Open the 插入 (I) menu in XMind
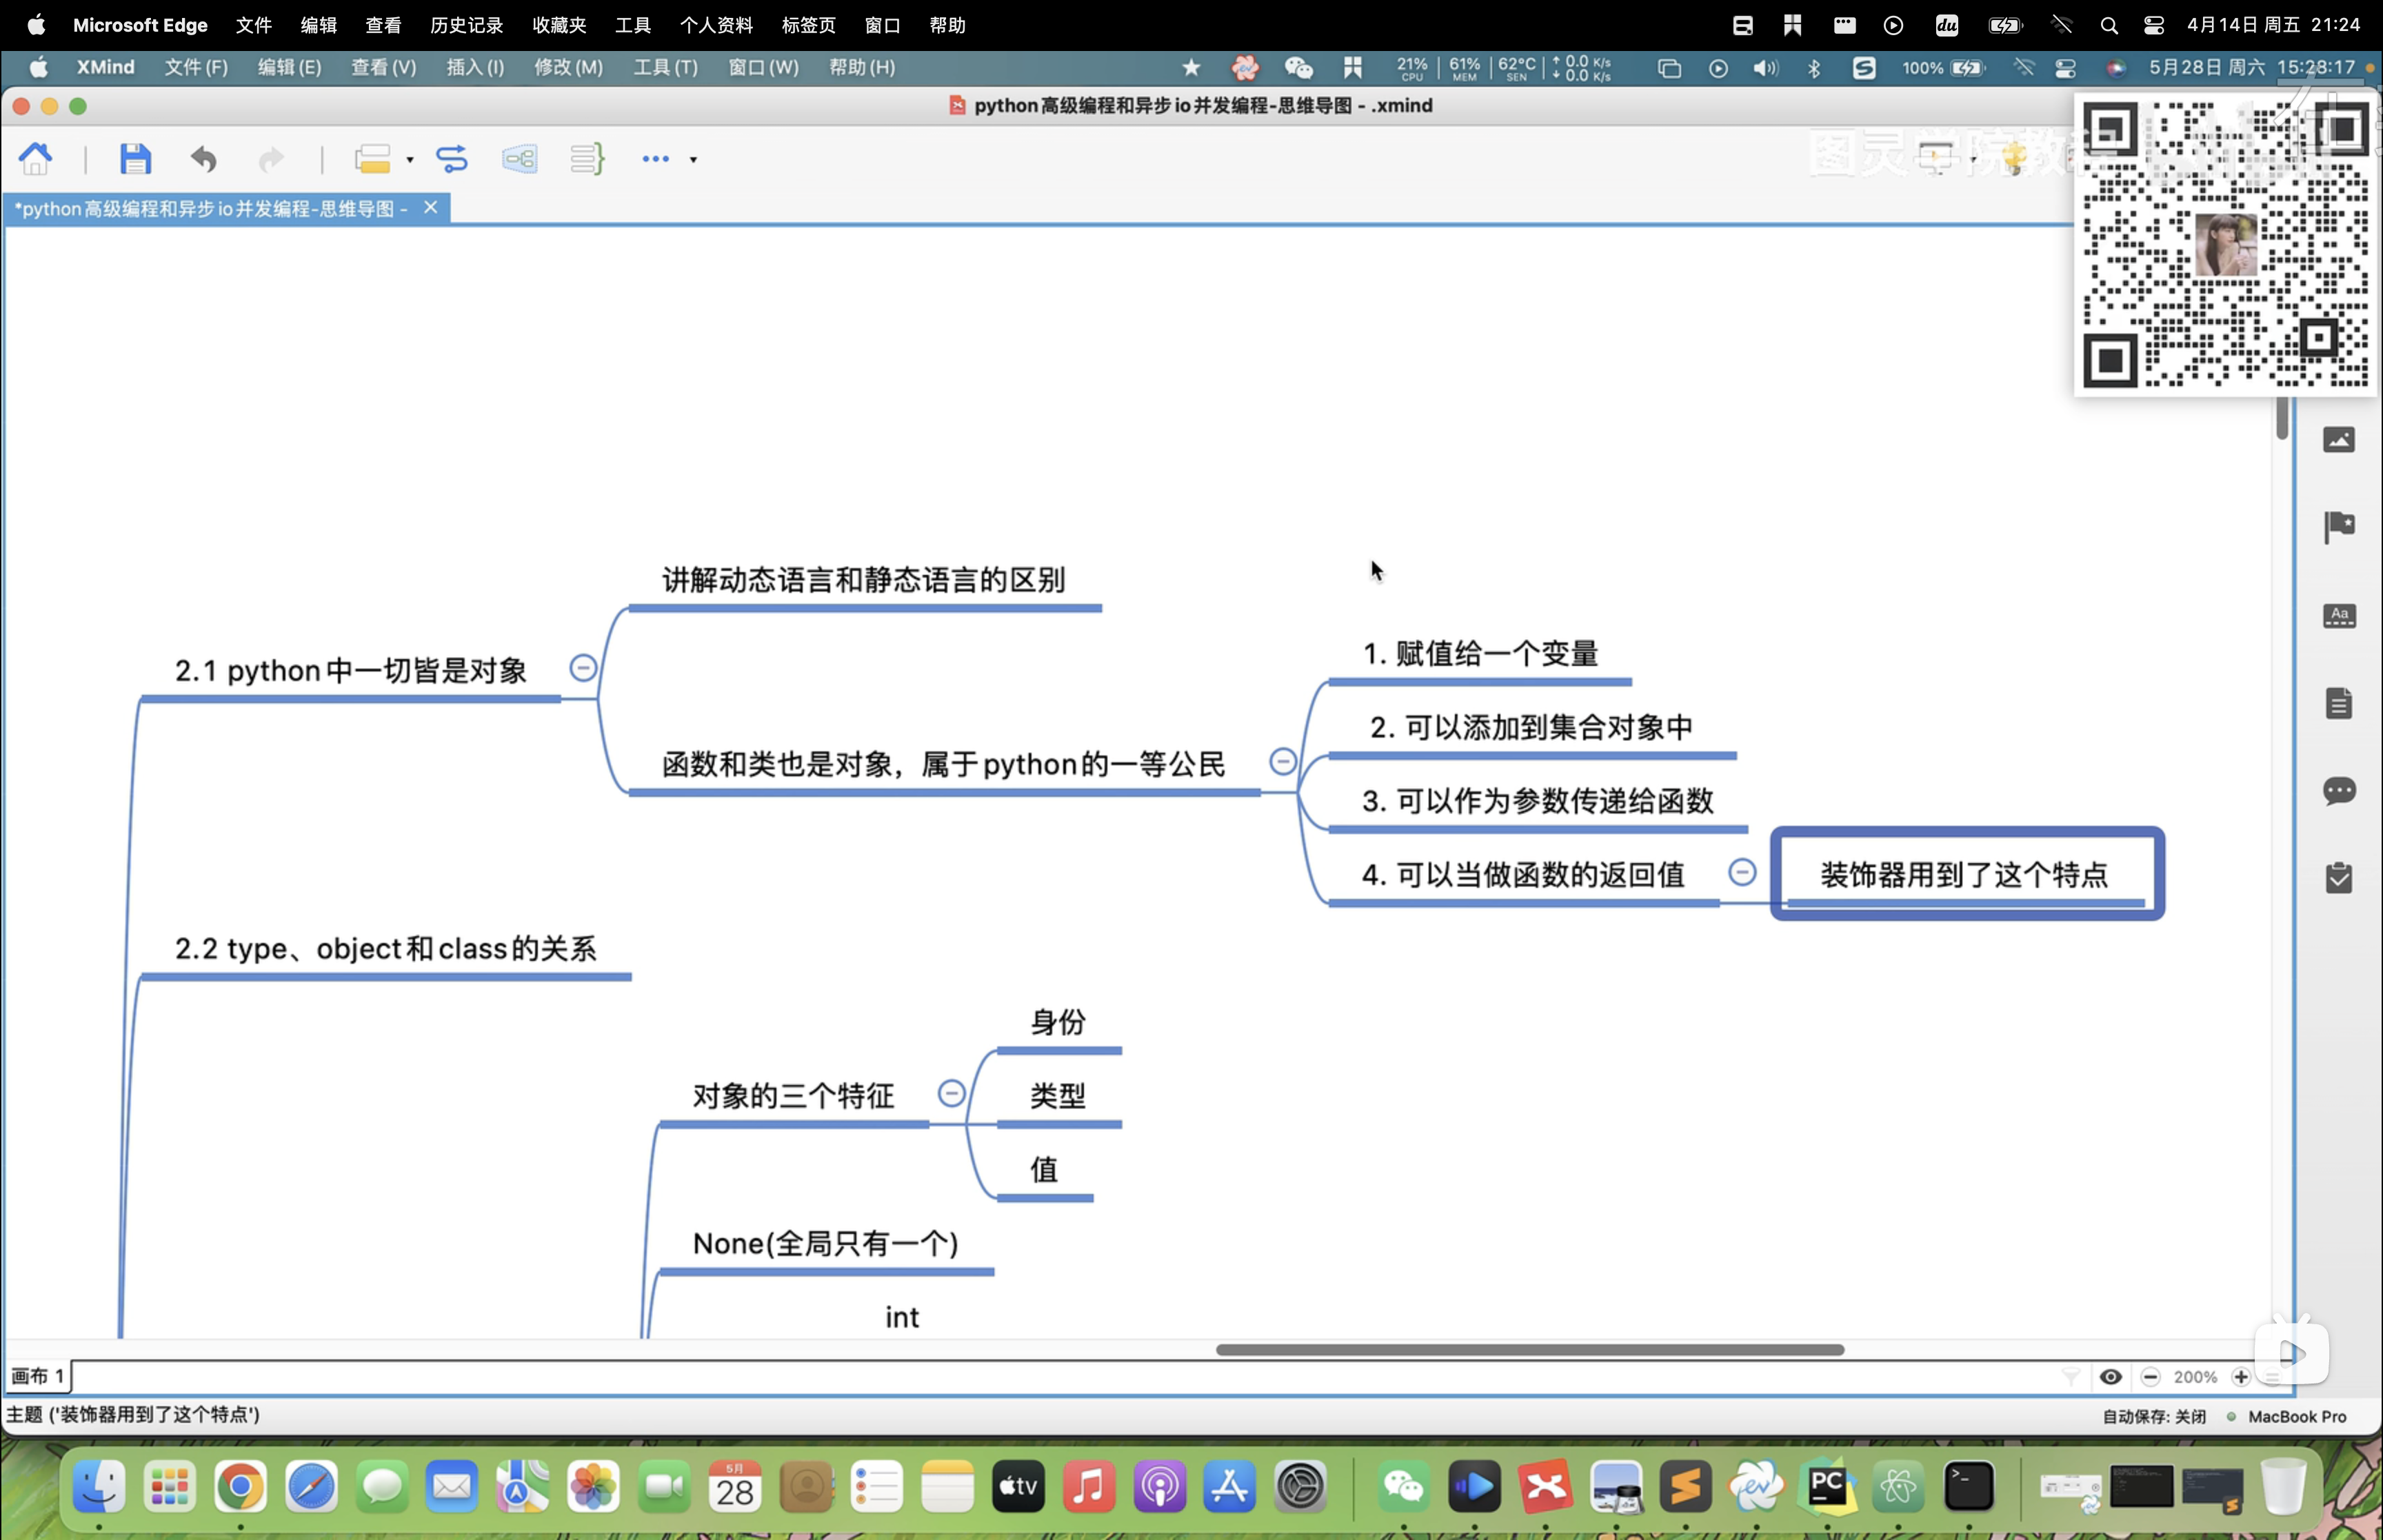This screenshot has width=2383, height=1540. 475,67
